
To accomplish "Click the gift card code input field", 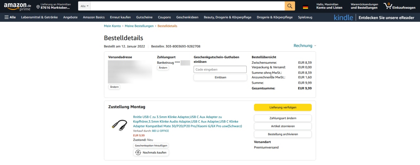I will point(220,69).
